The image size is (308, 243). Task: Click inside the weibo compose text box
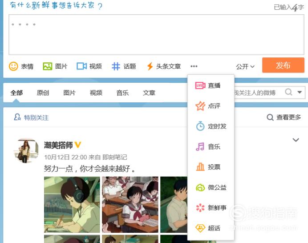coord(156,35)
